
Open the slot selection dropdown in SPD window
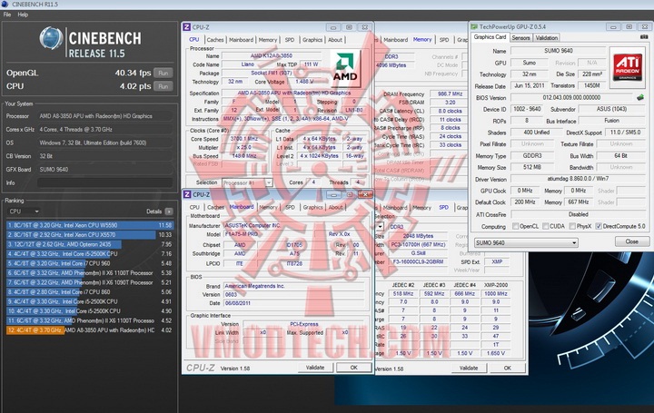point(380,227)
